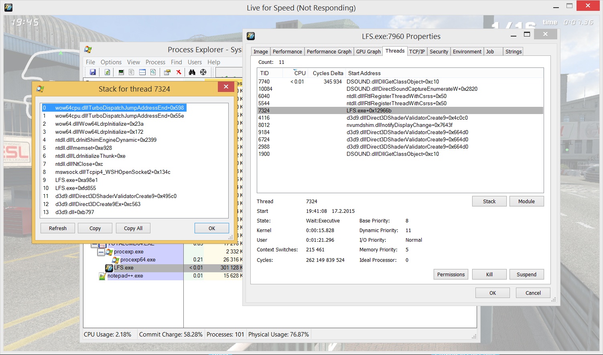603x355 pixels.
Task: Select stack frame 13 d3d9.dll+0xb797
Action: point(134,212)
